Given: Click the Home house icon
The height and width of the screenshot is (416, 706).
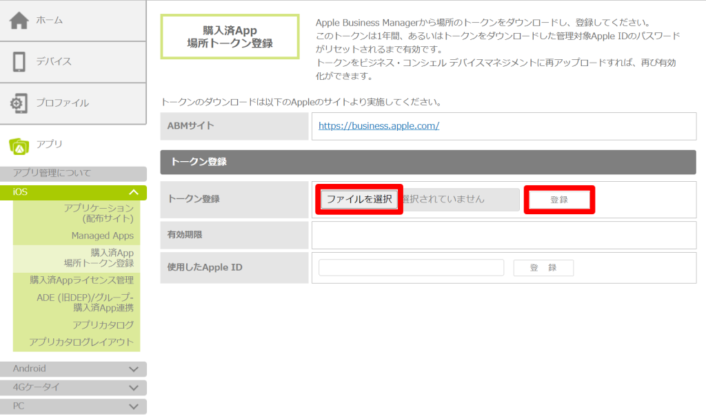Looking at the screenshot, I should pyautogui.click(x=19, y=21).
